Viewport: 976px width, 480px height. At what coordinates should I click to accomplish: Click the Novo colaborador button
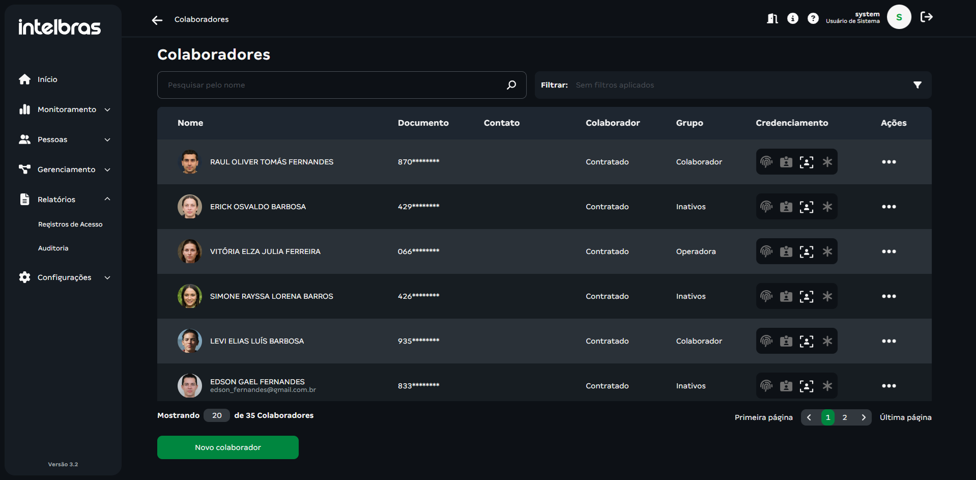click(227, 447)
